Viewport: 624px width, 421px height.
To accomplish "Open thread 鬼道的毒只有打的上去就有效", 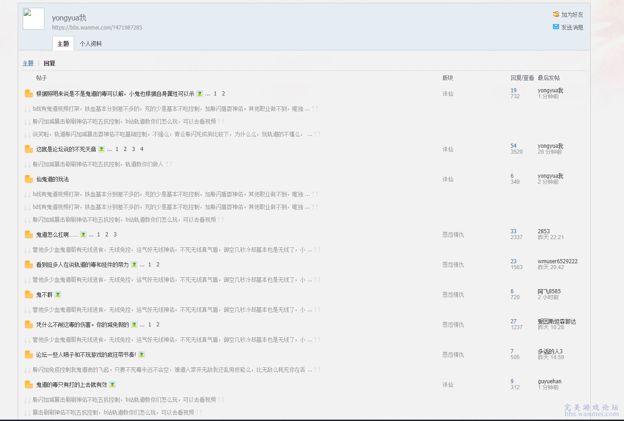I will 71,385.
